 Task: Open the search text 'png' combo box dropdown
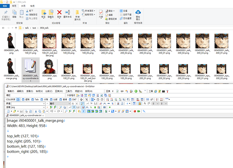pyautogui.click(x=44, y=107)
